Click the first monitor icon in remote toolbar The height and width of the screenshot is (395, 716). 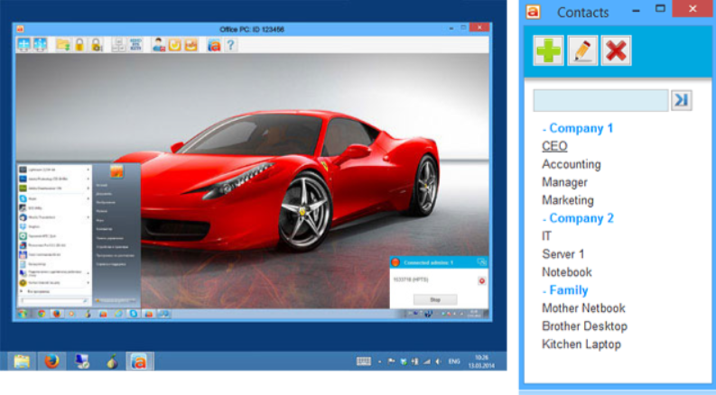[24, 44]
